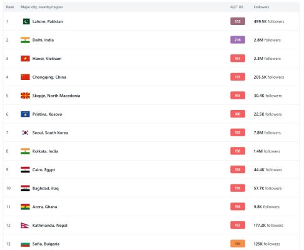Click the Egypt flag icon beside Cairo
Screen dimensions: 304x250
(25, 170)
